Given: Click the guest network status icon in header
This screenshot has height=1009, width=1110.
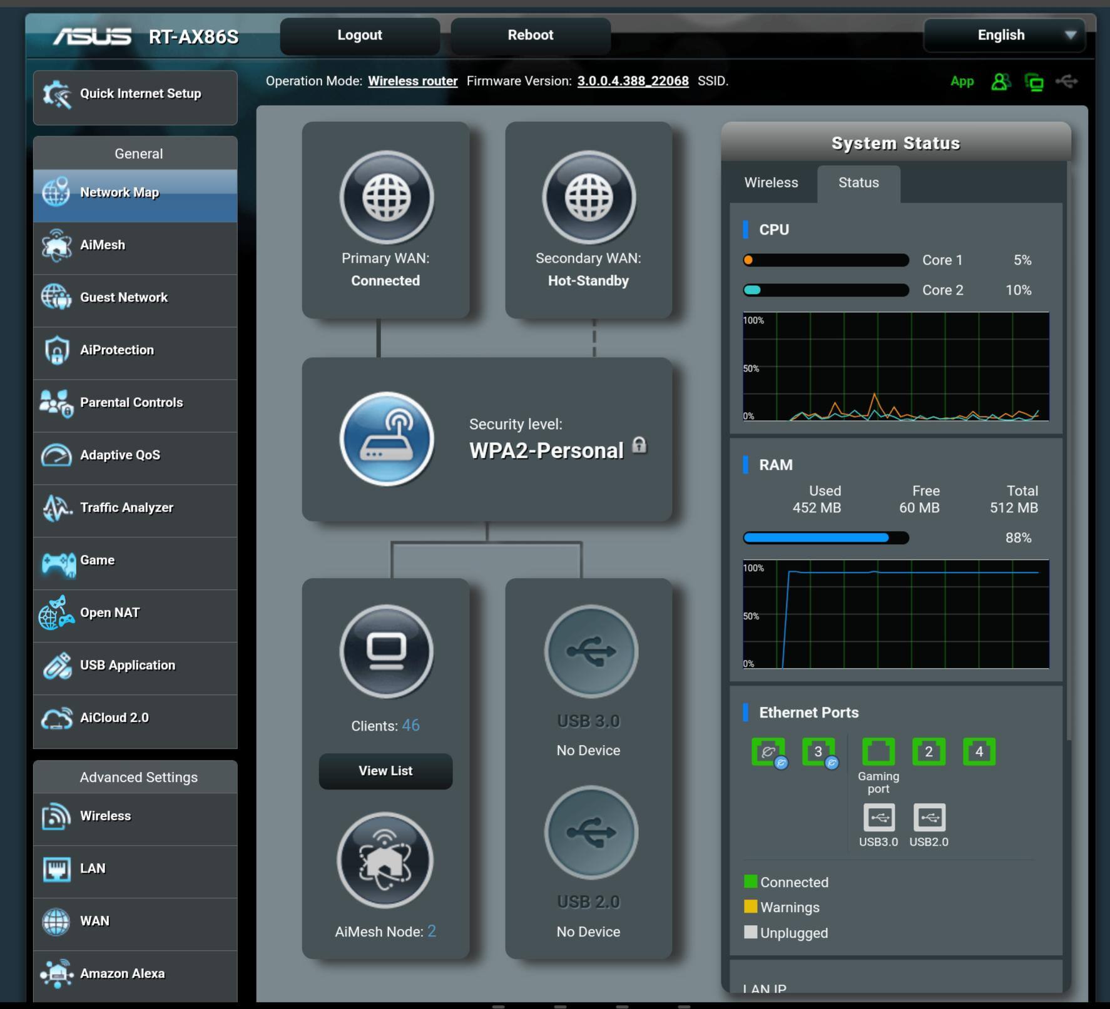Looking at the screenshot, I should (1000, 81).
